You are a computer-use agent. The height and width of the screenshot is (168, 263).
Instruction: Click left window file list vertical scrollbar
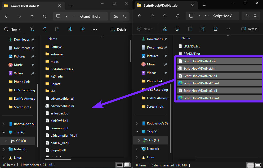pos(130,51)
